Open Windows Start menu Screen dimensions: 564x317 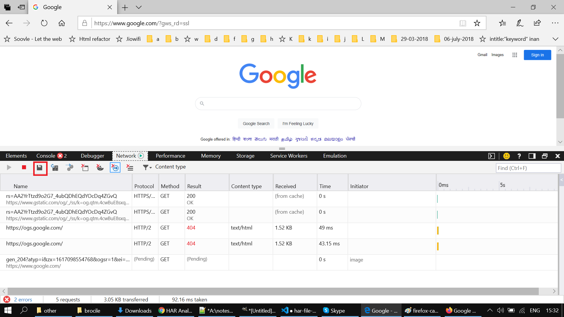(8, 310)
